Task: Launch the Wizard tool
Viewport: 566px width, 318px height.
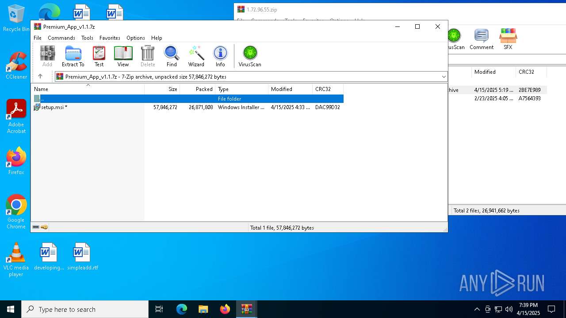Action: coord(196,56)
